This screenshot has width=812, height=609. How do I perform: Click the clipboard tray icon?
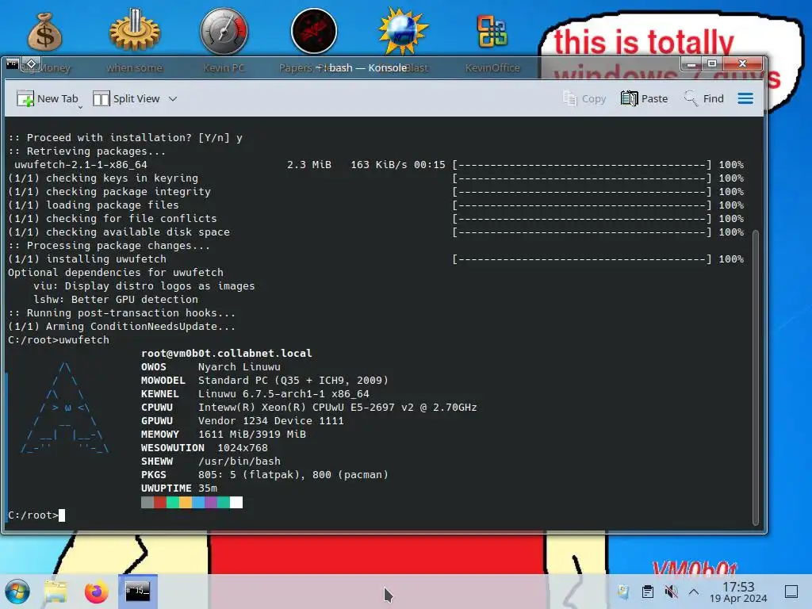pos(647,592)
